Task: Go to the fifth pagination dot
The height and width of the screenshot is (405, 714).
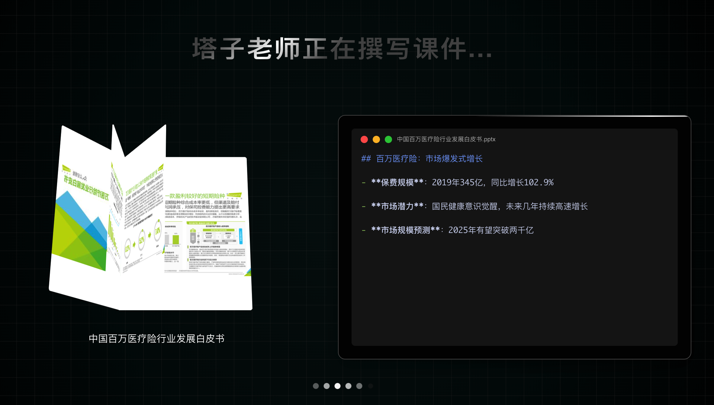Action: [359, 386]
